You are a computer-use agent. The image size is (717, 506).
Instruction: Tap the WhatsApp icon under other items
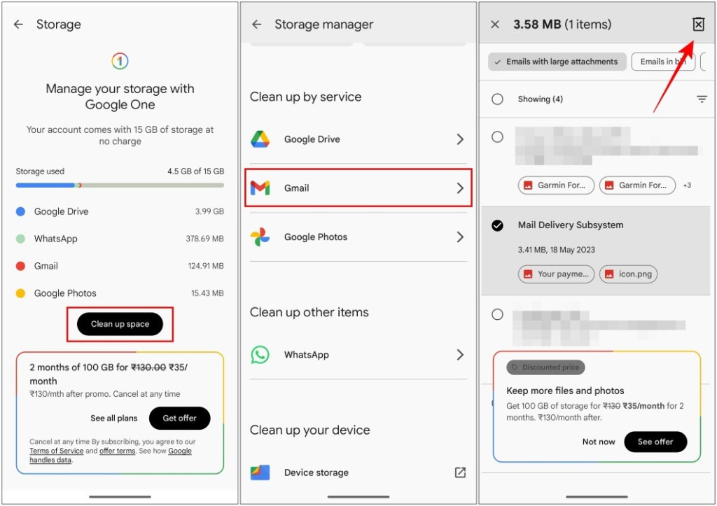click(x=260, y=355)
